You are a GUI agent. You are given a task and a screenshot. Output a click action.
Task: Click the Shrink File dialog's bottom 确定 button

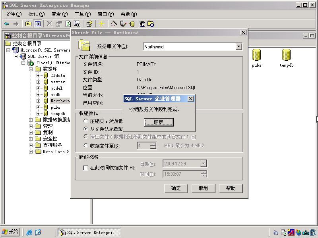coord(176,188)
